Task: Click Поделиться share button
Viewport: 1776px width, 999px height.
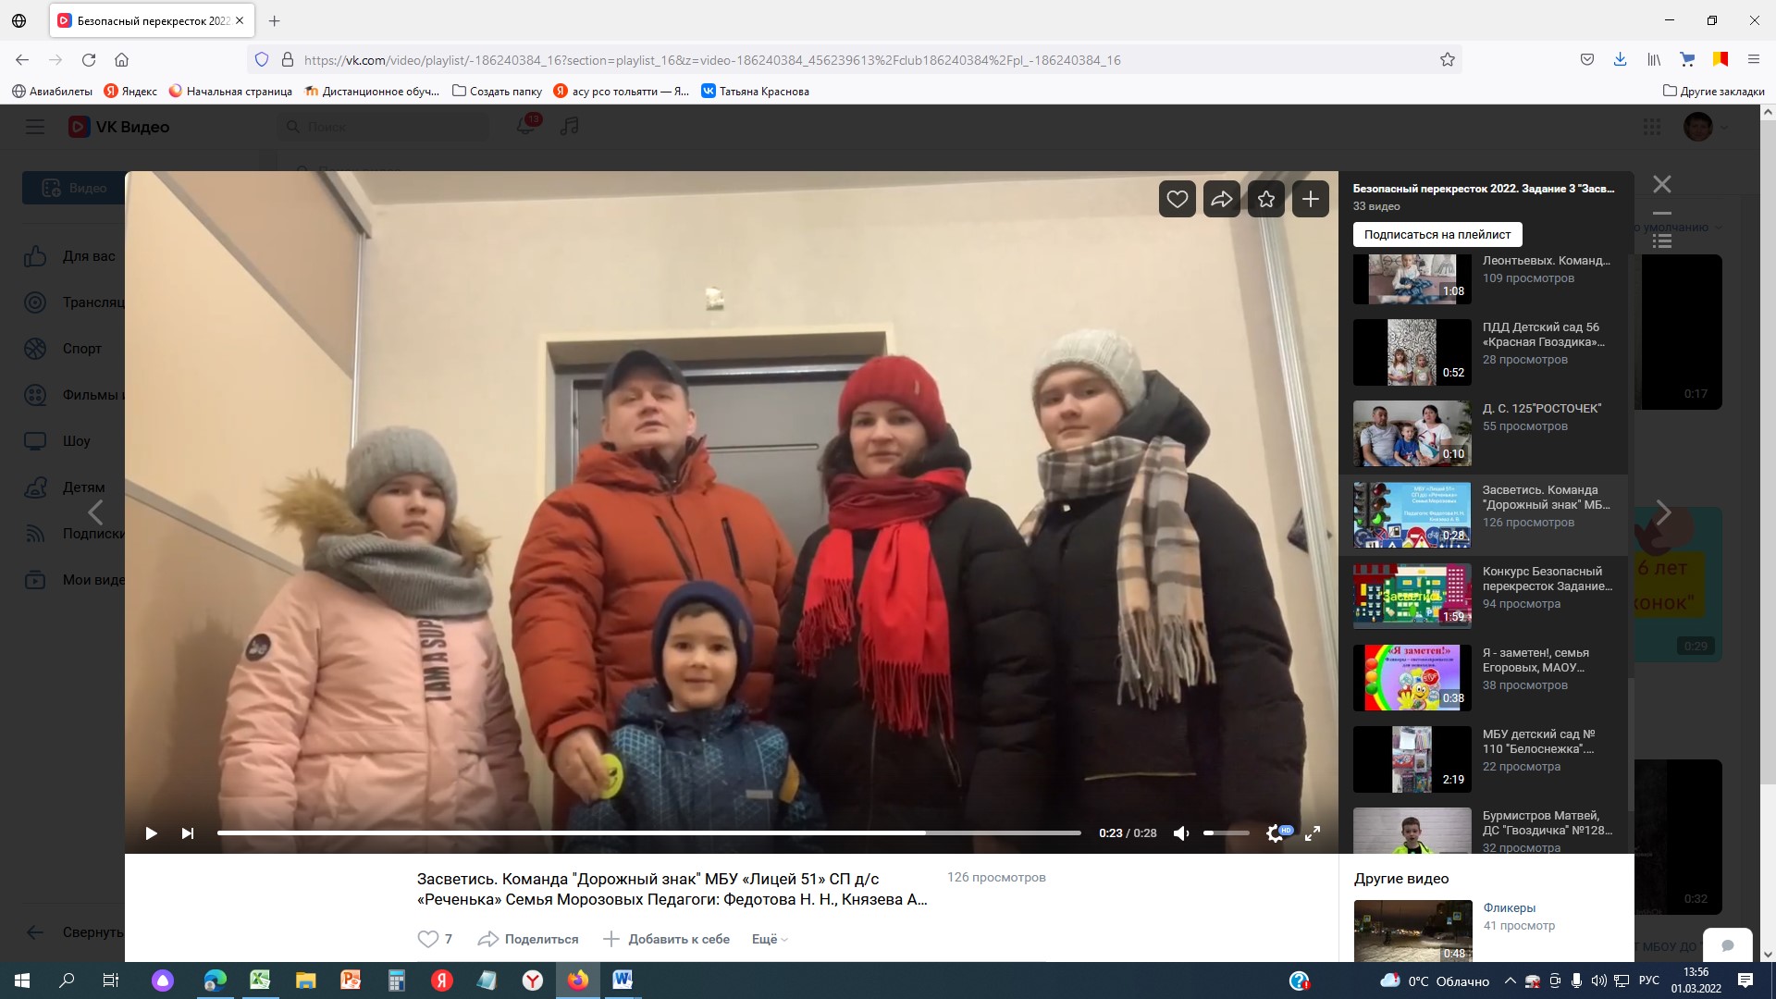Action: (528, 939)
